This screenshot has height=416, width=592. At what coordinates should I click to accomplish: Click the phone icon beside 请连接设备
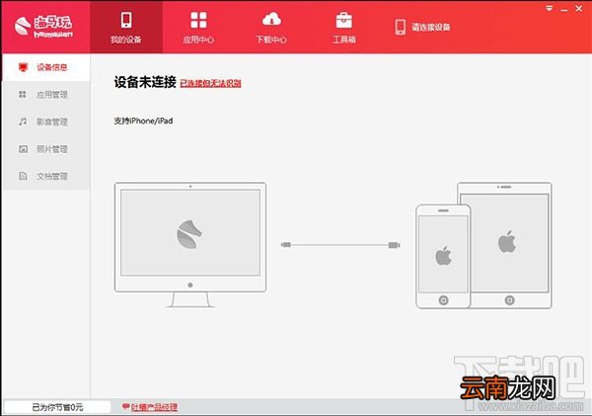[401, 28]
